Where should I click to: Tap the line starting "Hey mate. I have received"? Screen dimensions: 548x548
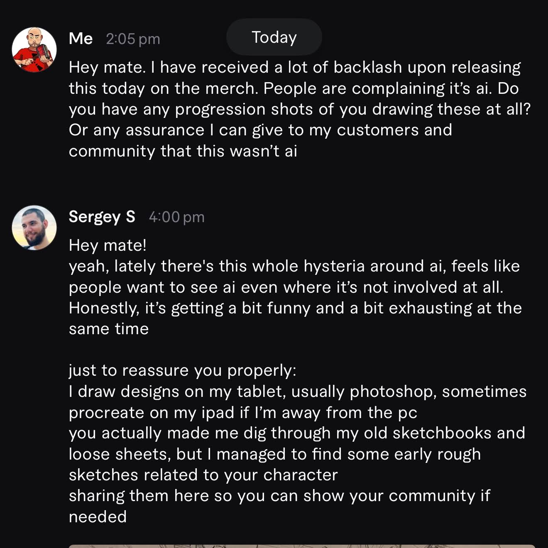pos(295,67)
